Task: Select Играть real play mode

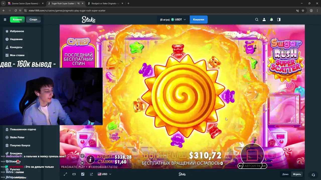Action: (297, 174)
